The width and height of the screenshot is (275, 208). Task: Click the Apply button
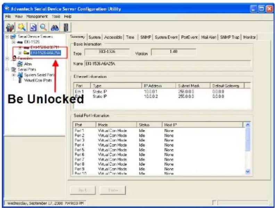click(83, 190)
